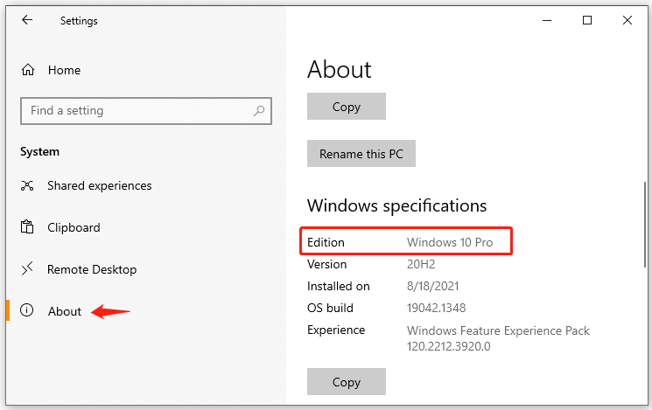
Task: Click the Edition label
Action: pyautogui.click(x=326, y=242)
